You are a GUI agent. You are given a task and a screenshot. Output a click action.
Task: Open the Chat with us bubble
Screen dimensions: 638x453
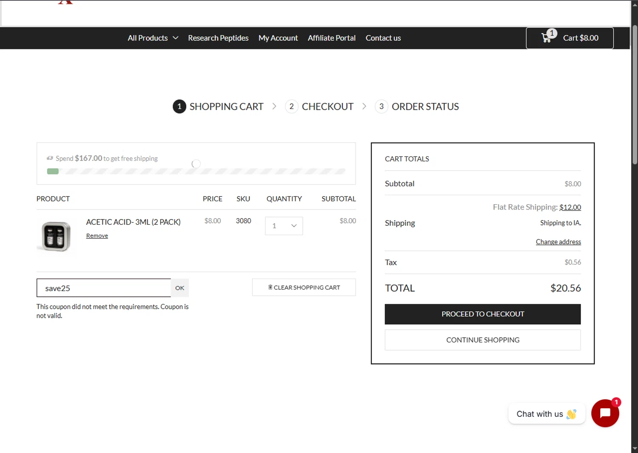pos(547,414)
